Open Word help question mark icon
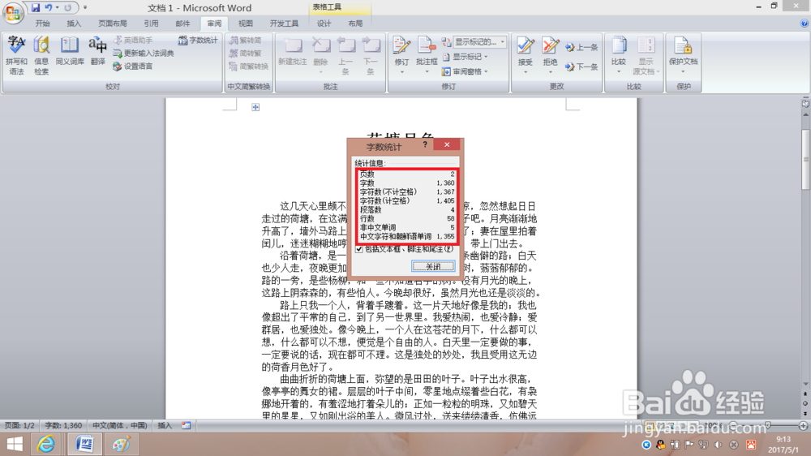 tap(805, 24)
